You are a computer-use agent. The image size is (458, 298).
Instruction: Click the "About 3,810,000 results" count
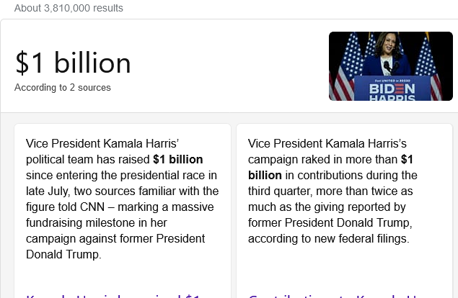coord(69,8)
